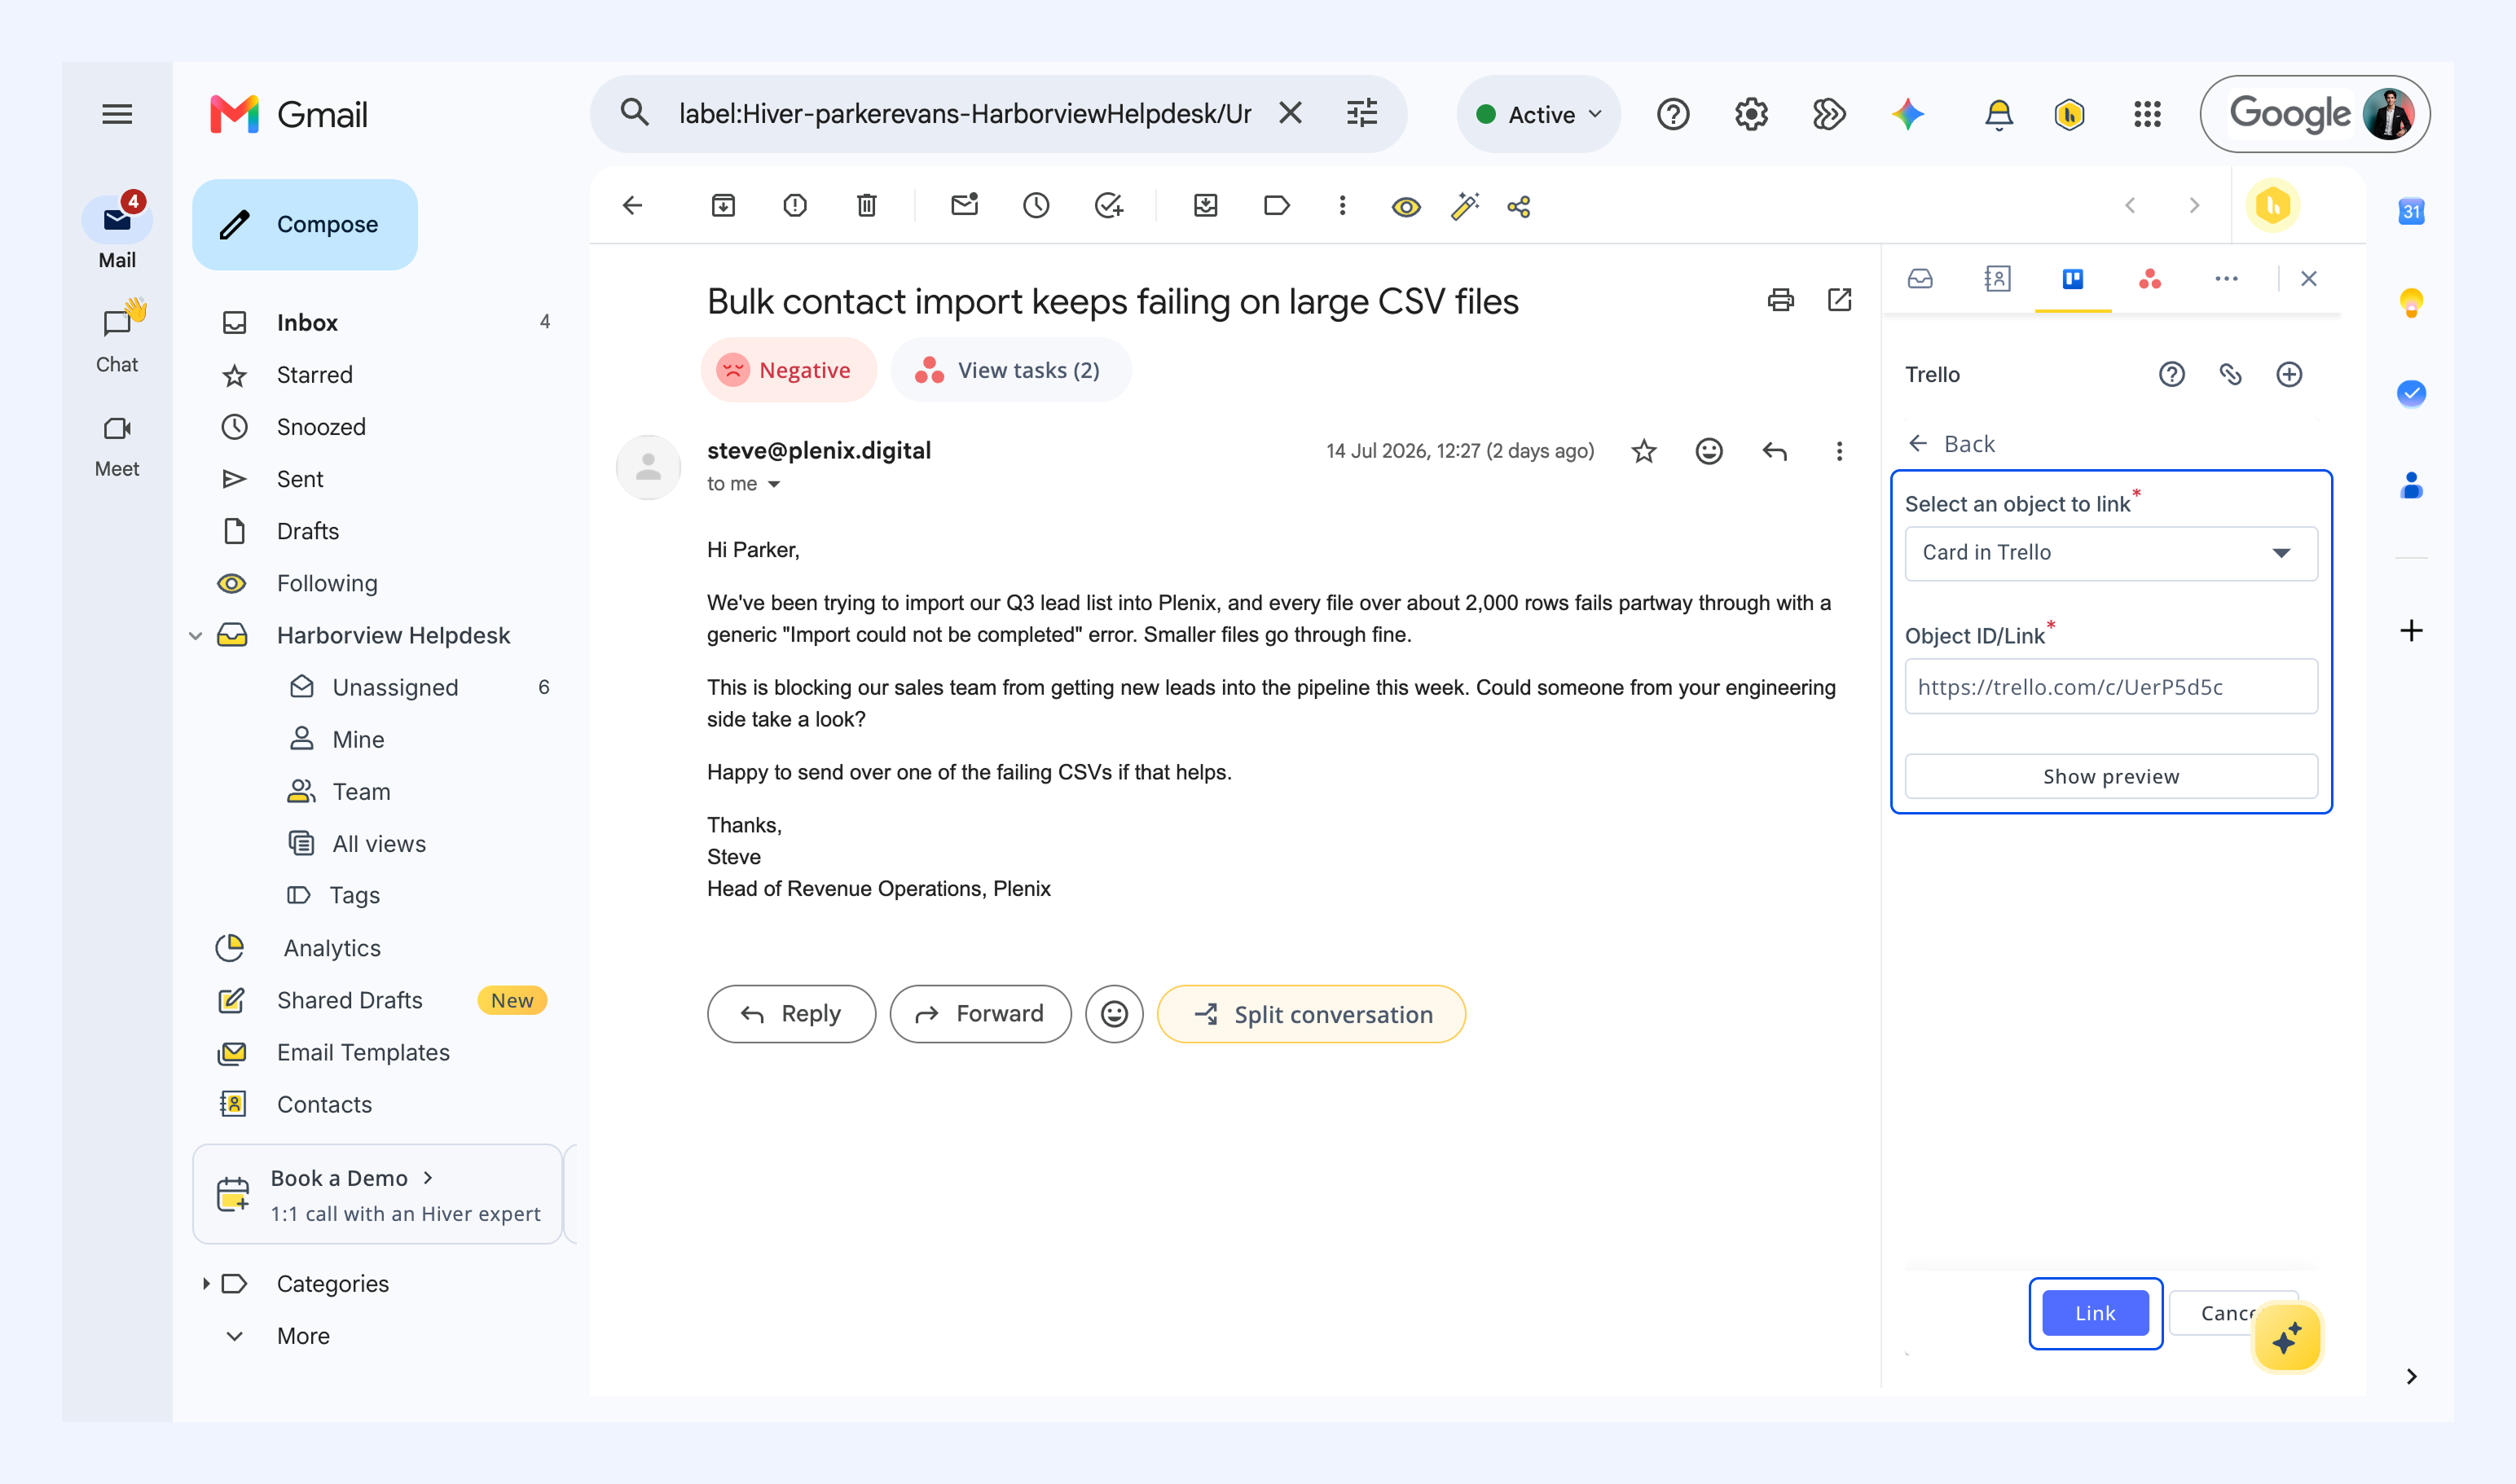Click Show preview in Trello panel
Screen dimensions: 2516x1484
(x=2111, y=777)
